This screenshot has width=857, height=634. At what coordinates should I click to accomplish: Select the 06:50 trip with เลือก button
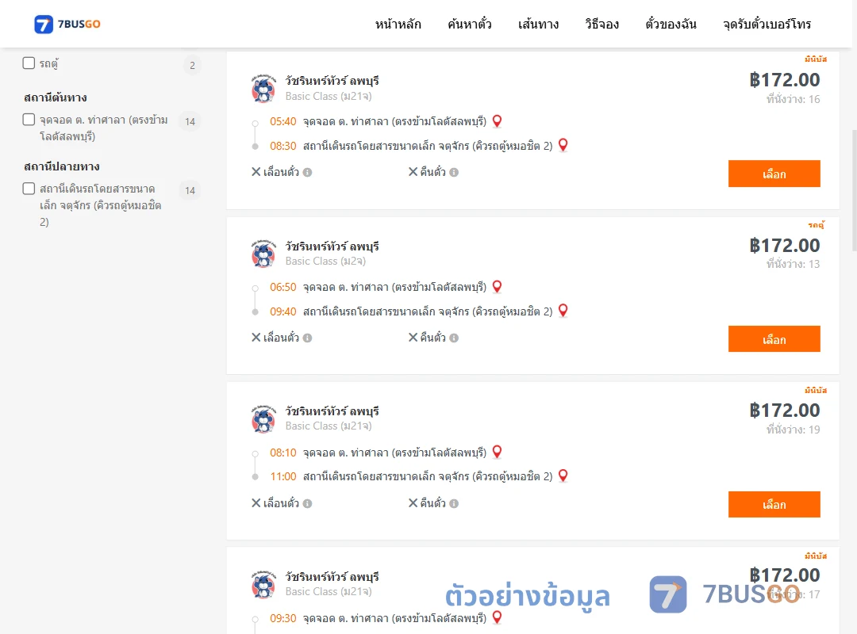[x=774, y=339]
